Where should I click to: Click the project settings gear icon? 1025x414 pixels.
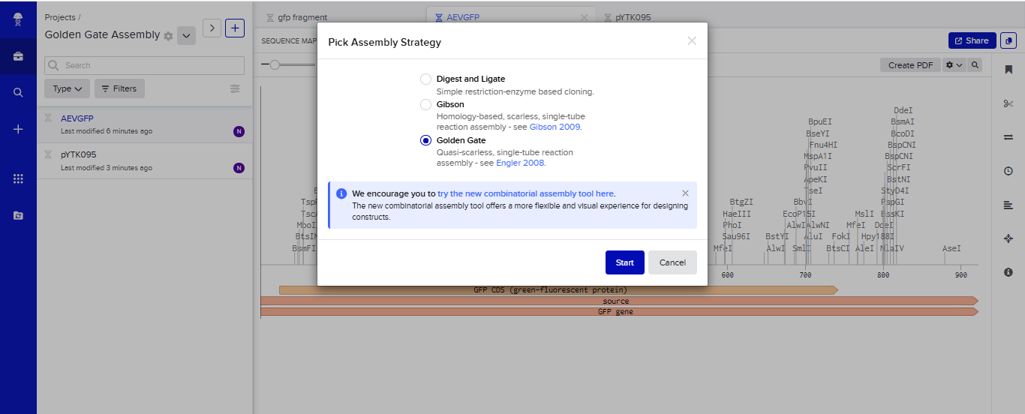[168, 36]
